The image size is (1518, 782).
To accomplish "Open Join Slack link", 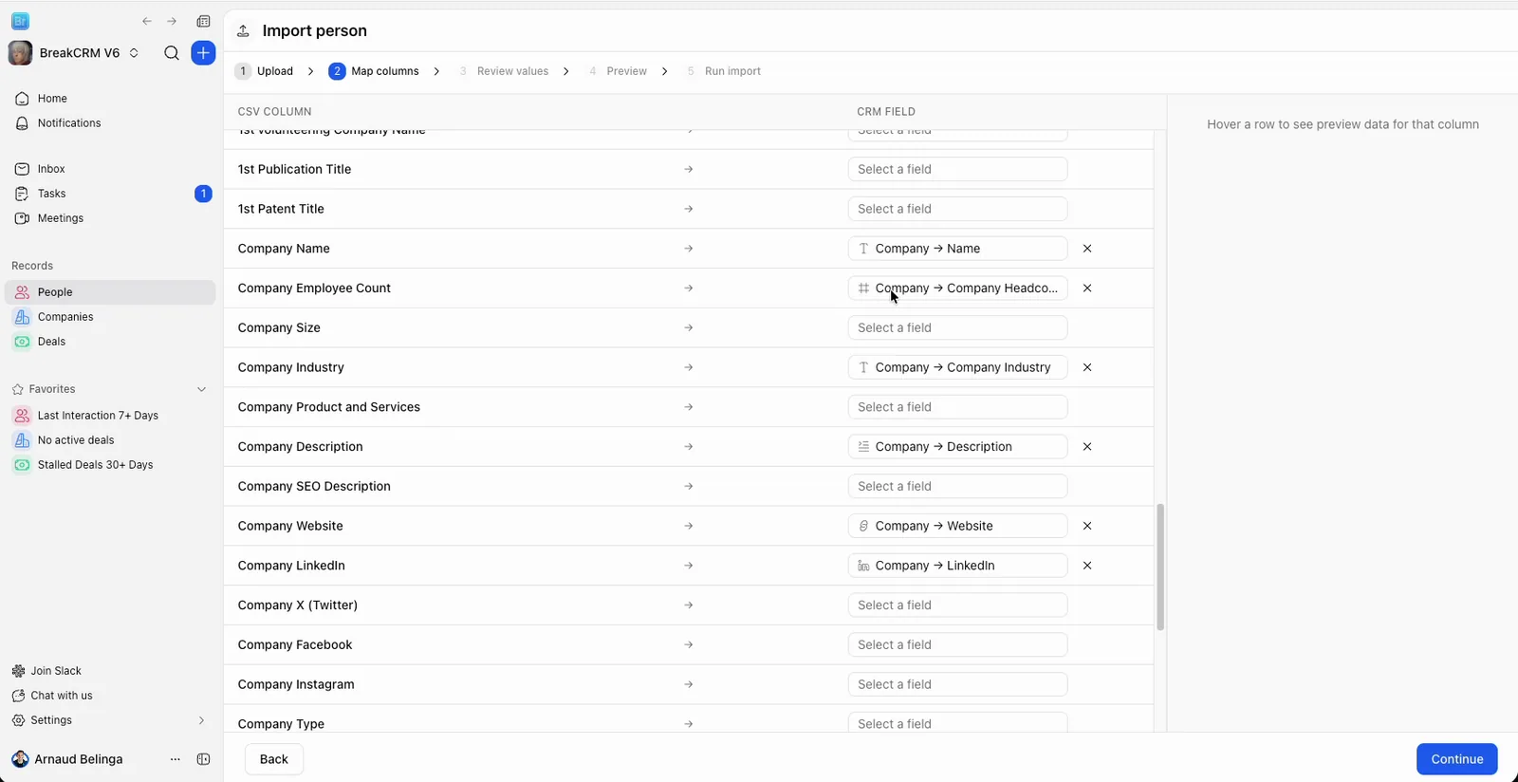I will pos(56,671).
